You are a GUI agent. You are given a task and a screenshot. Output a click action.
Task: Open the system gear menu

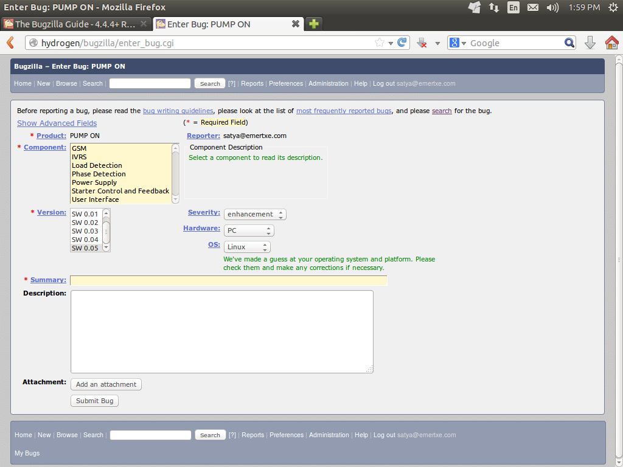click(613, 7)
